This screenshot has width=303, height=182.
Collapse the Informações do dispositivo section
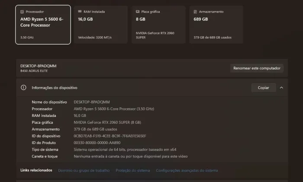coord(281,88)
